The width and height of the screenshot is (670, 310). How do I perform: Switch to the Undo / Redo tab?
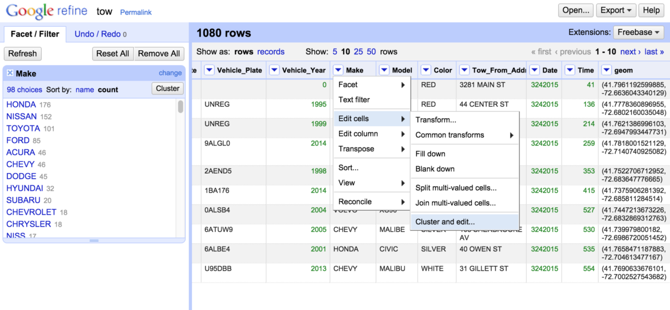point(100,34)
